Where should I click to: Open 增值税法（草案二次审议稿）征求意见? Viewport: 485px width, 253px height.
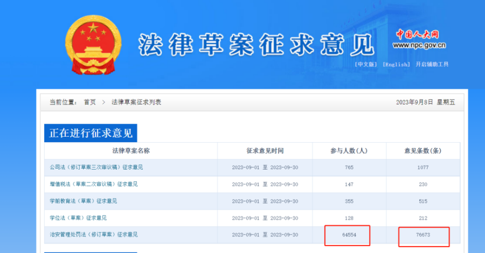click(94, 184)
